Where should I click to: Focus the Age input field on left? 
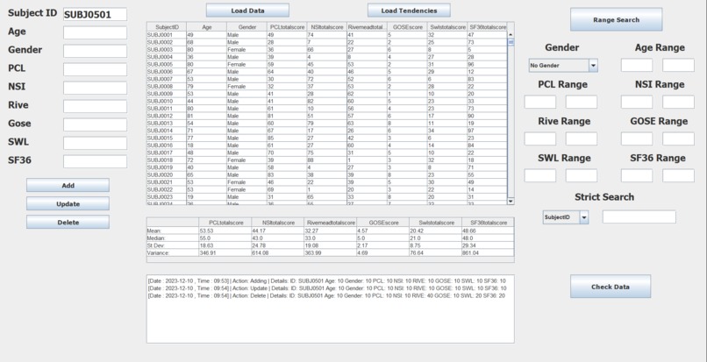[x=95, y=32]
